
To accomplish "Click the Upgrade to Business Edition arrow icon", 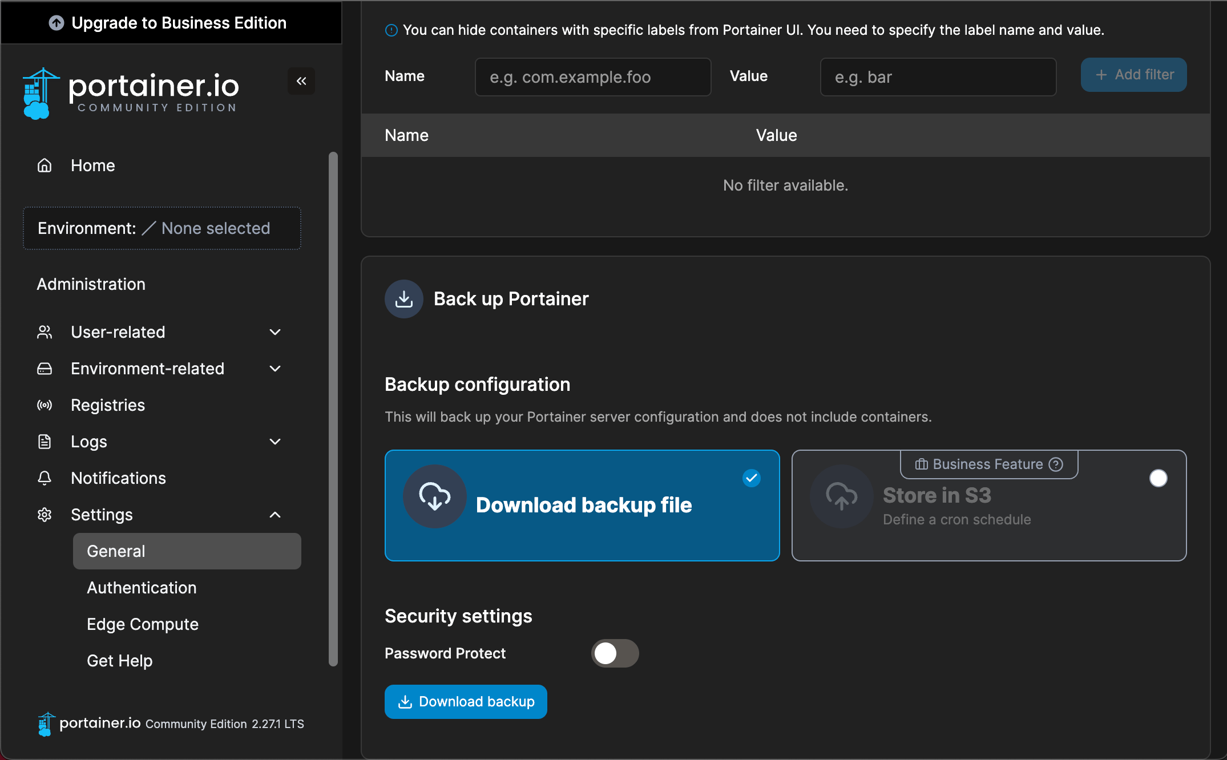I will (56, 23).
